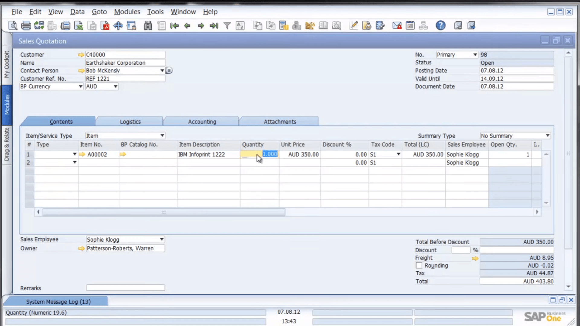Export the quotation to PDF

(105, 26)
